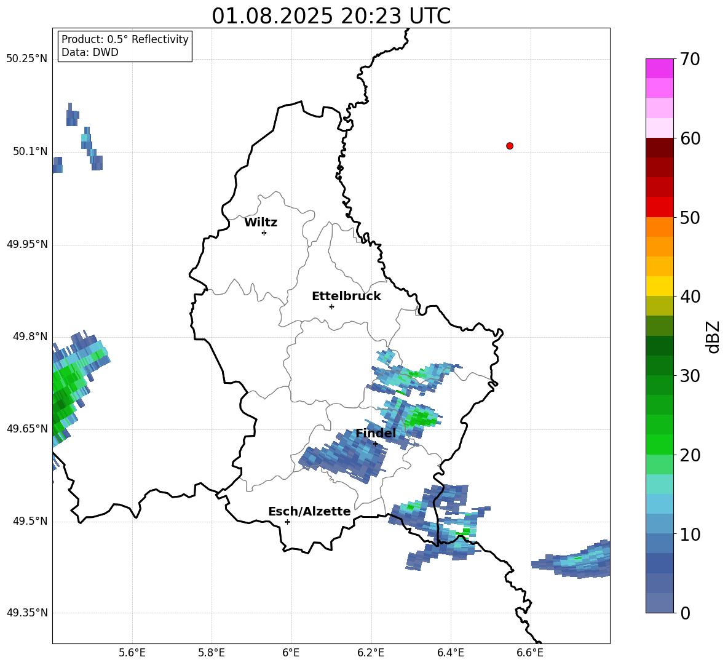The width and height of the screenshot is (728, 665).
Task: Click the 5.8°E longitude label
Action: coord(212,653)
